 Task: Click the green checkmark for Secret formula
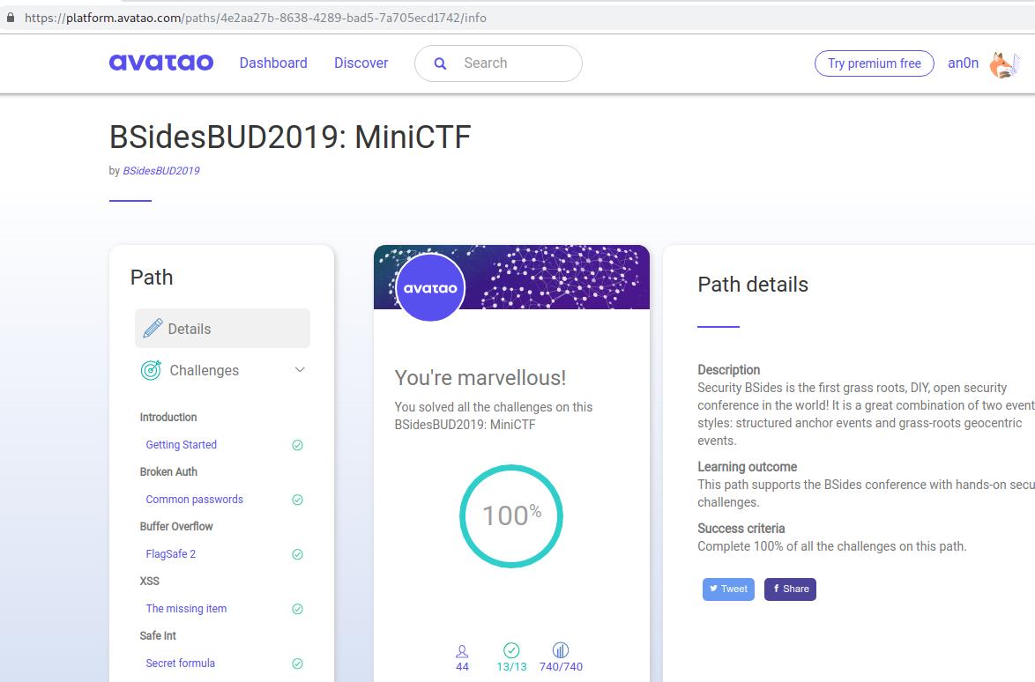[298, 663]
